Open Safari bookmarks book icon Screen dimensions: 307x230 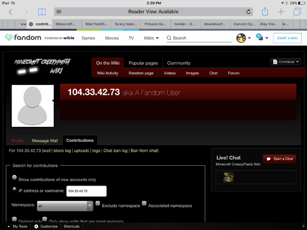pos(42,12)
